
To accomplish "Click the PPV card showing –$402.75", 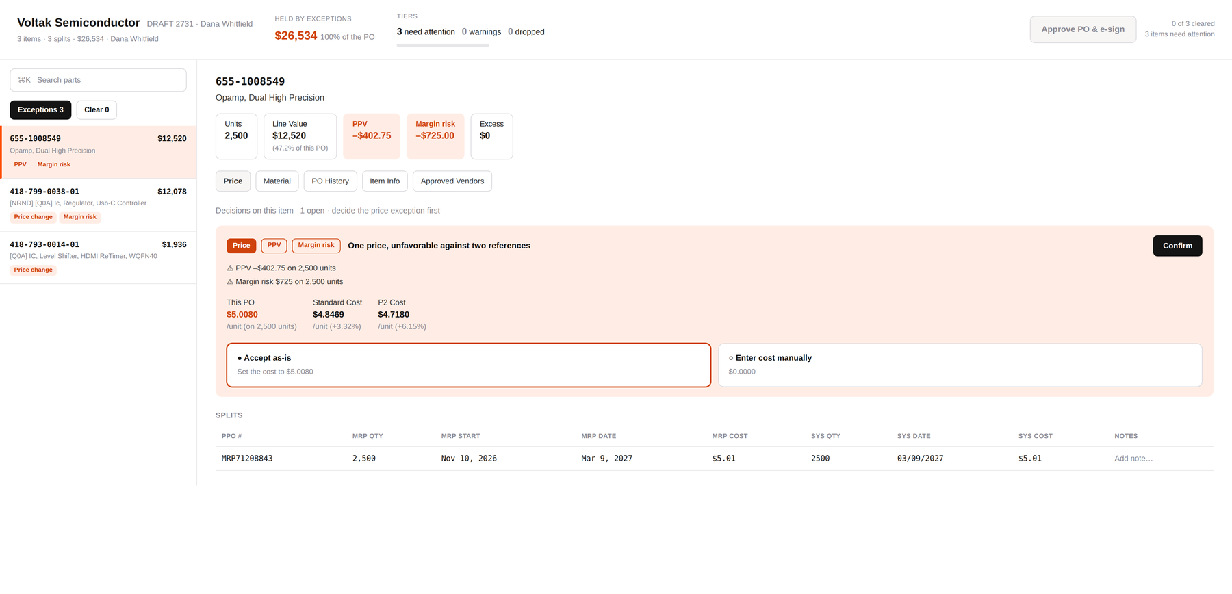I will point(372,136).
